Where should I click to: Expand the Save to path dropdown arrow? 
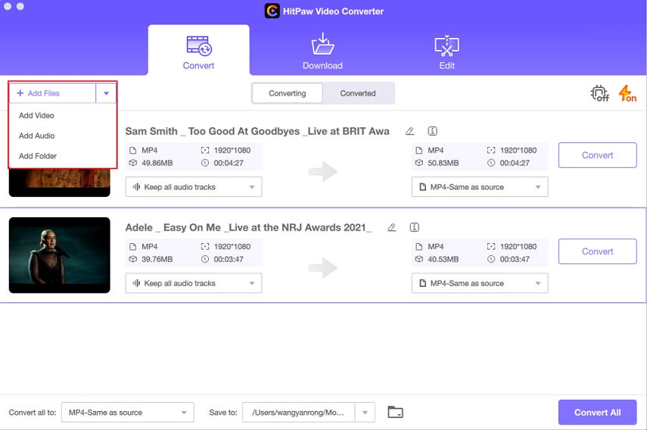click(365, 413)
